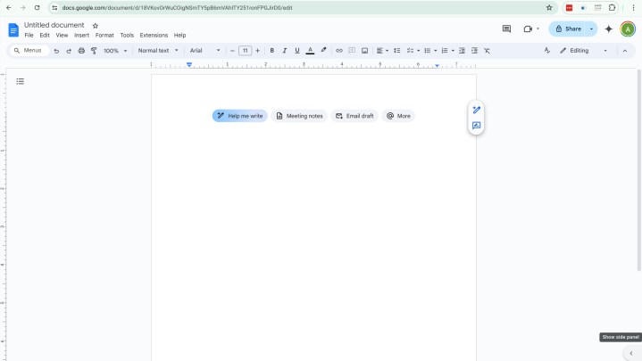Click the Insert link icon

click(x=339, y=51)
